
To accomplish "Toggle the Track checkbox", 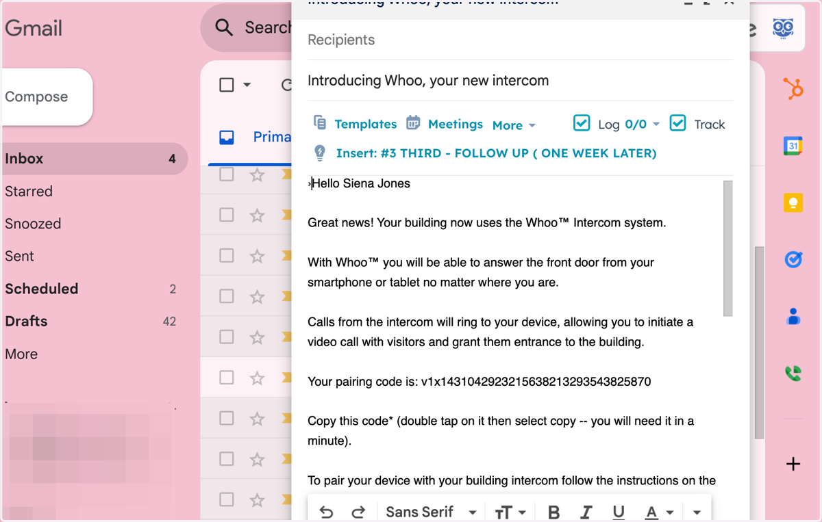I will pyautogui.click(x=677, y=123).
